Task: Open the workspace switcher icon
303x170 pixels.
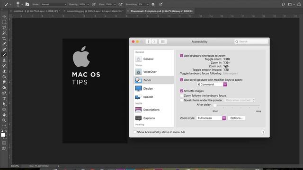Action: [290, 4]
